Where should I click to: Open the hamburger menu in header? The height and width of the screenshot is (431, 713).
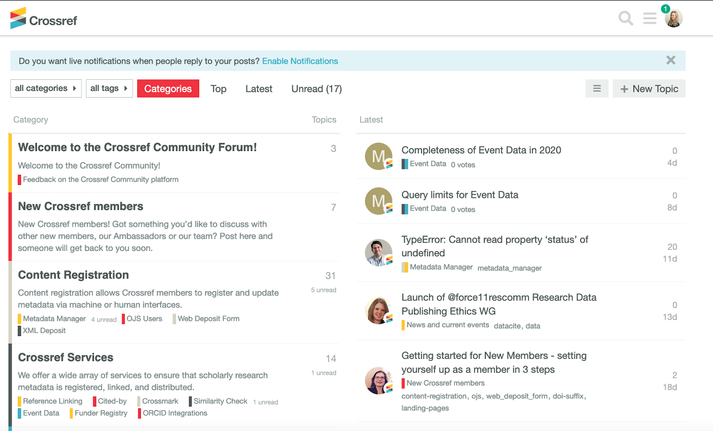point(650,18)
